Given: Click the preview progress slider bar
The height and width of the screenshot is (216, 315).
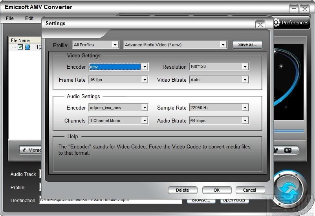Looking at the screenshot, I should click(x=289, y=132).
